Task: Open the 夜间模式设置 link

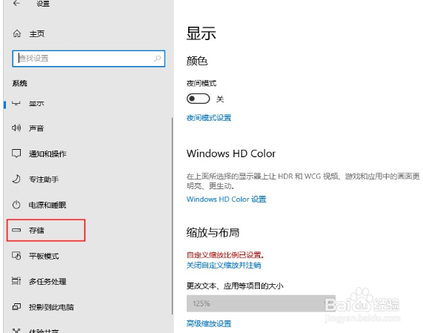Action: (209, 118)
